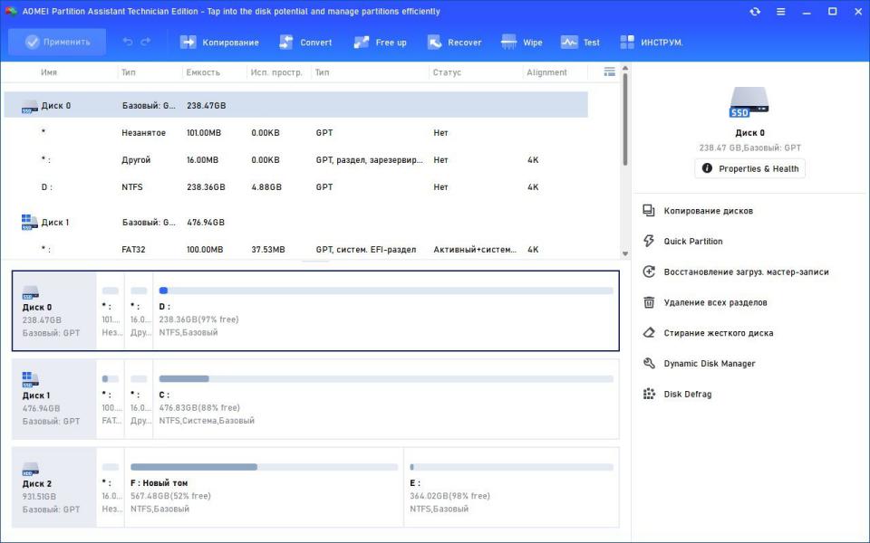This screenshot has height=543, width=870.
Task: Launch Disk Defrag from side panel
Action: coord(687,395)
